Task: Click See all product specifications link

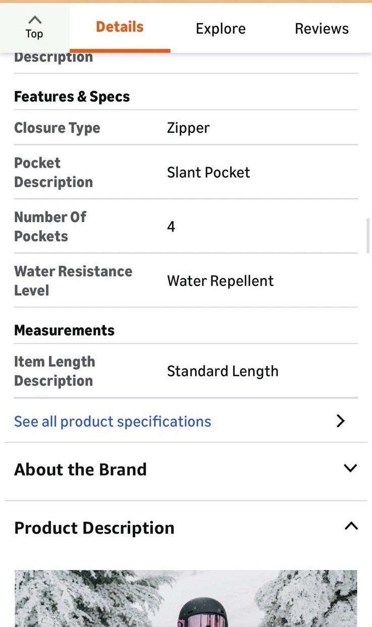Action: [x=113, y=422]
